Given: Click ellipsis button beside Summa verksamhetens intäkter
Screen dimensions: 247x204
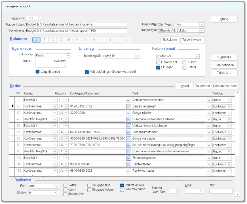Looking at the screenshot, I should pos(209,119).
